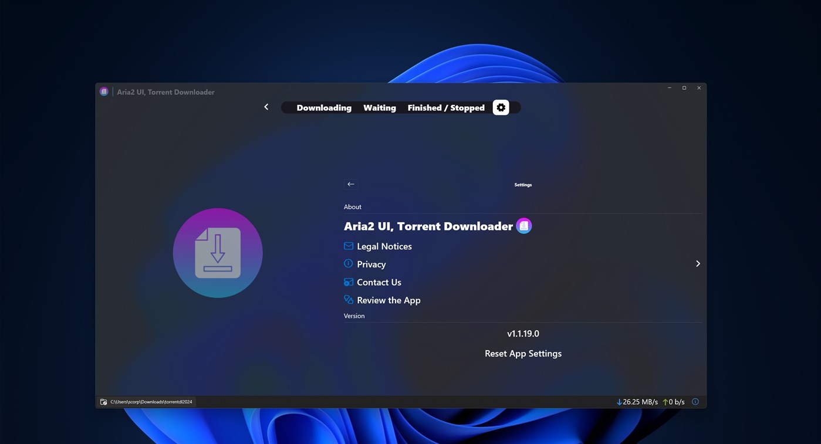Click Reset App Settings
Image resolution: width=821 pixels, height=444 pixels.
coord(523,353)
